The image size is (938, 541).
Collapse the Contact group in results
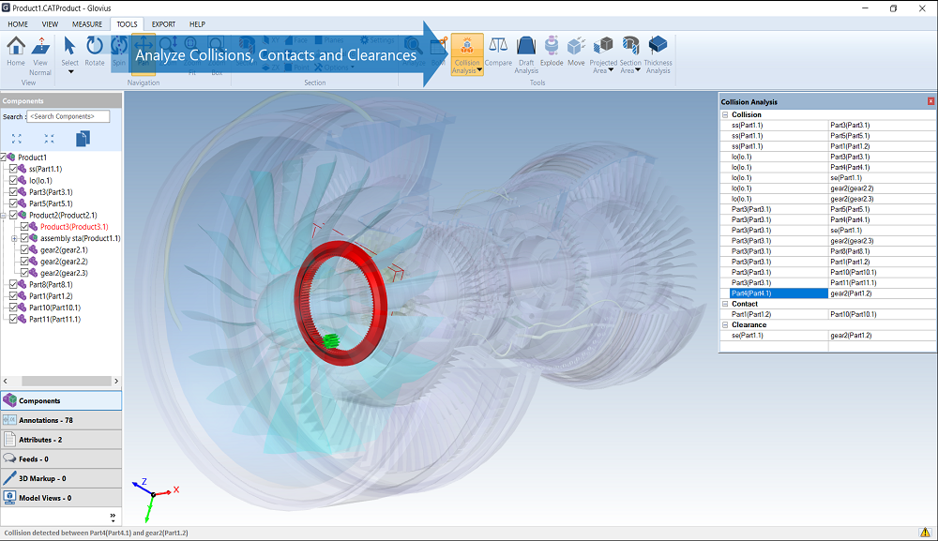coord(725,304)
